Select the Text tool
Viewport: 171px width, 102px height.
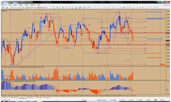coord(115,8)
